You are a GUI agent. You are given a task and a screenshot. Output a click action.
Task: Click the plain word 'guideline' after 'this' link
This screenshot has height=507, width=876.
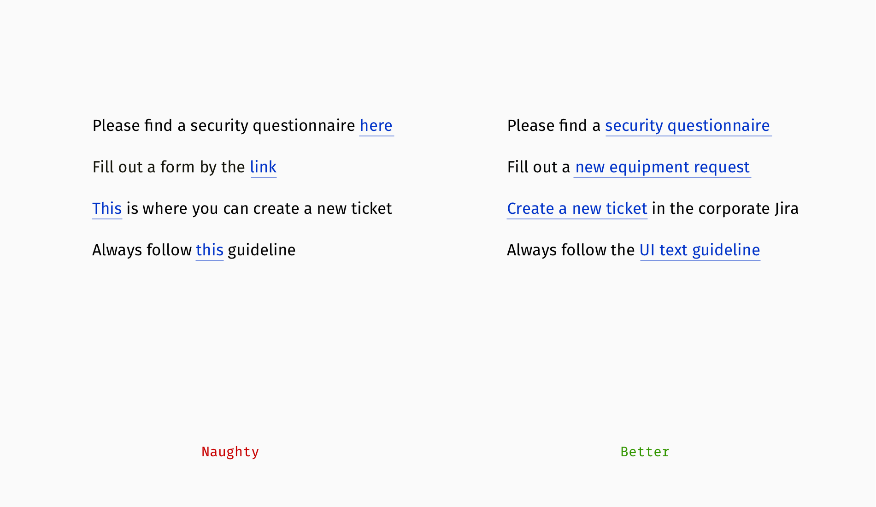pos(261,250)
